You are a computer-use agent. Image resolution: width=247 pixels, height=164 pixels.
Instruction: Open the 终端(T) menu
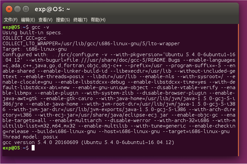tap(80, 20)
